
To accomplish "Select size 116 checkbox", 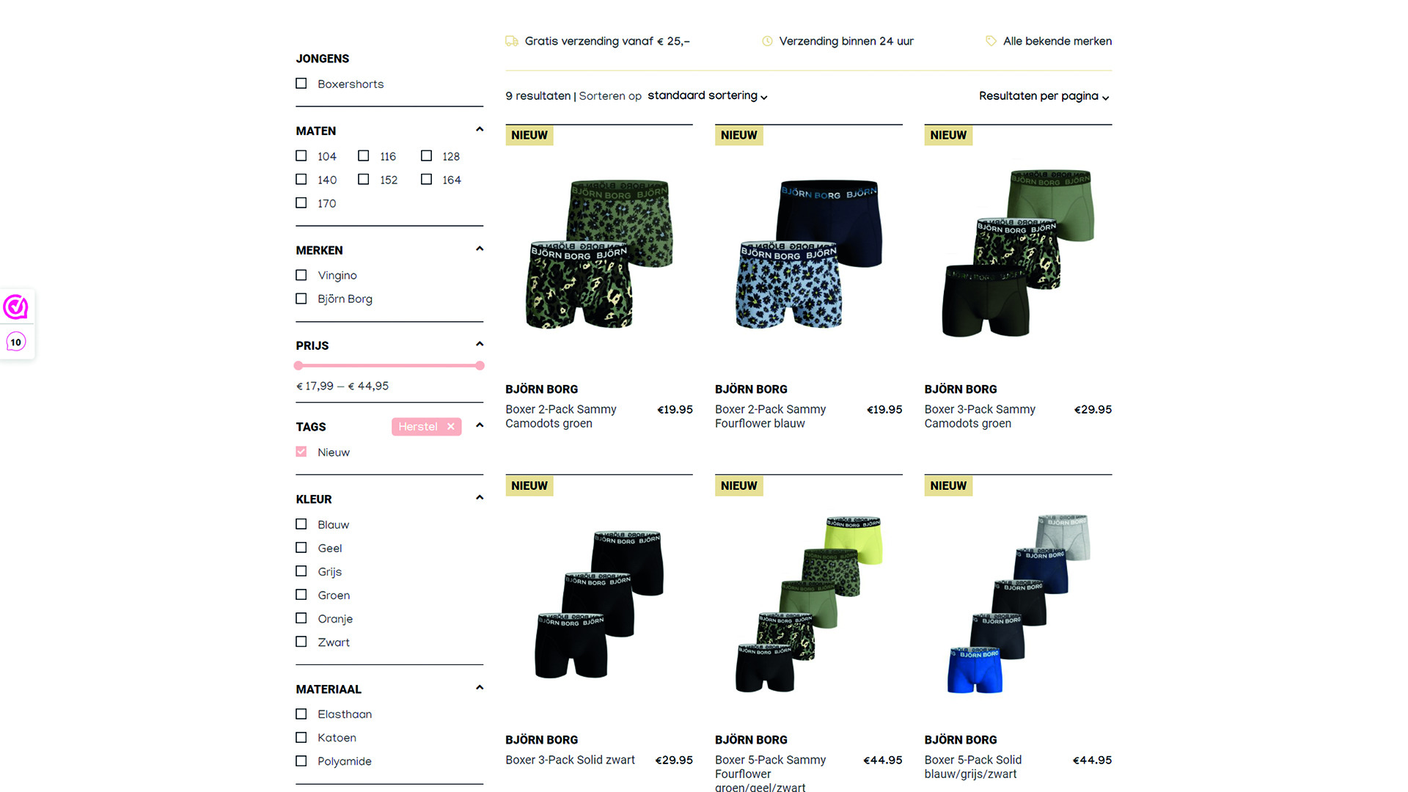I will pyautogui.click(x=363, y=155).
